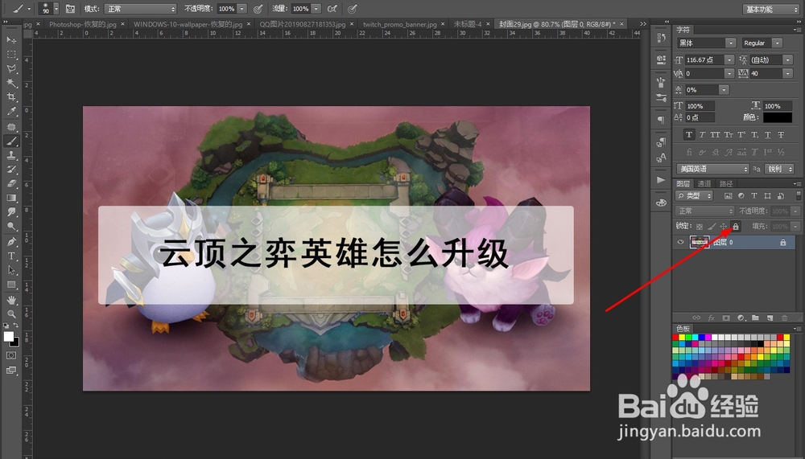Open the 锐利 anti-aliasing dropdown

pos(780,169)
